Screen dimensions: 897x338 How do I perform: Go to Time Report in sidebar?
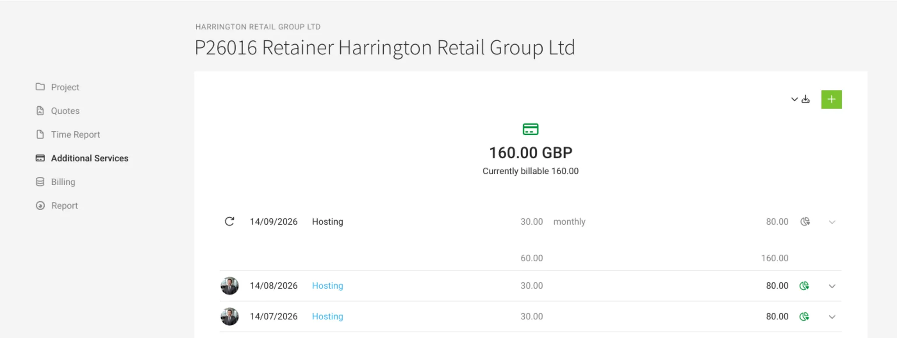67,134
